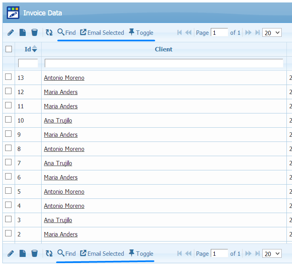292x268 pixels.
Task: Open the top rows-per-page dropdown
Action: (x=272, y=33)
